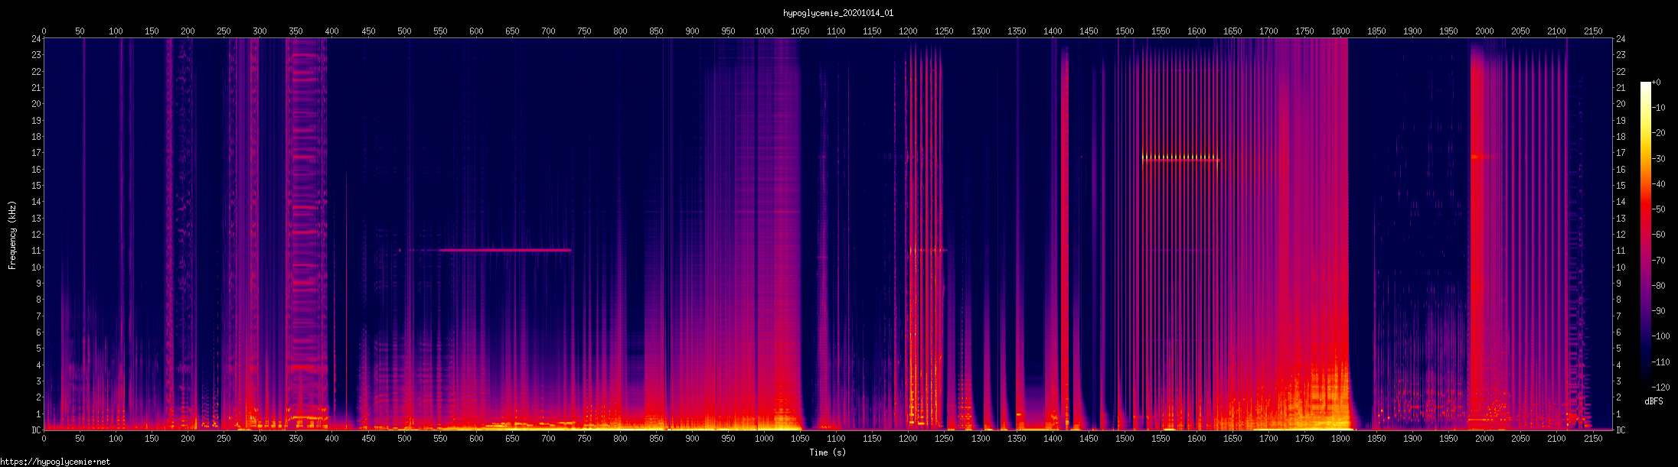Screen dimensions: 1678x467
Task: Click the hypoglycemie_20201014_01 title text
Action: (x=837, y=13)
